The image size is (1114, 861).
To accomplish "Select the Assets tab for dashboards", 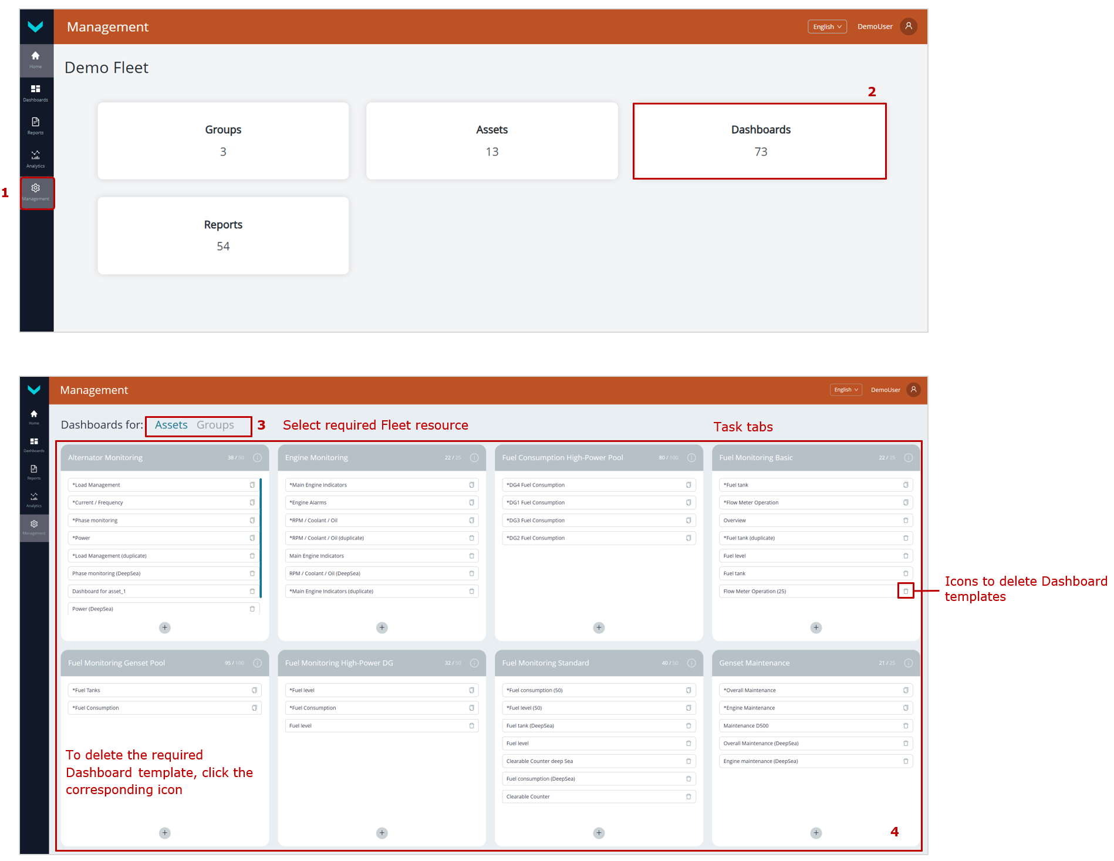I will (171, 425).
